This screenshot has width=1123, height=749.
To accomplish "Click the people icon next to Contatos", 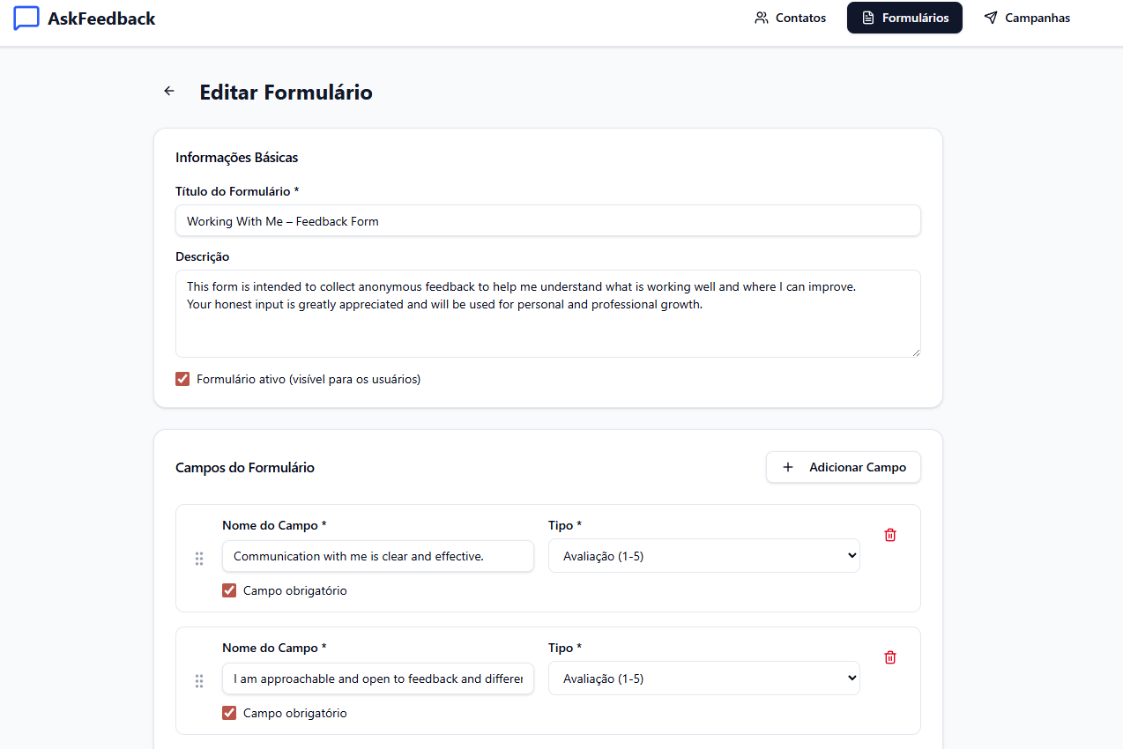I will (x=762, y=18).
